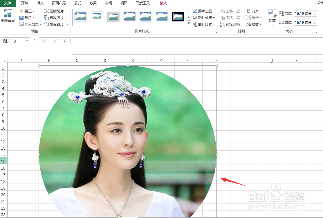
Task: Select the circular cropped portrait picture
Action: [128, 142]
